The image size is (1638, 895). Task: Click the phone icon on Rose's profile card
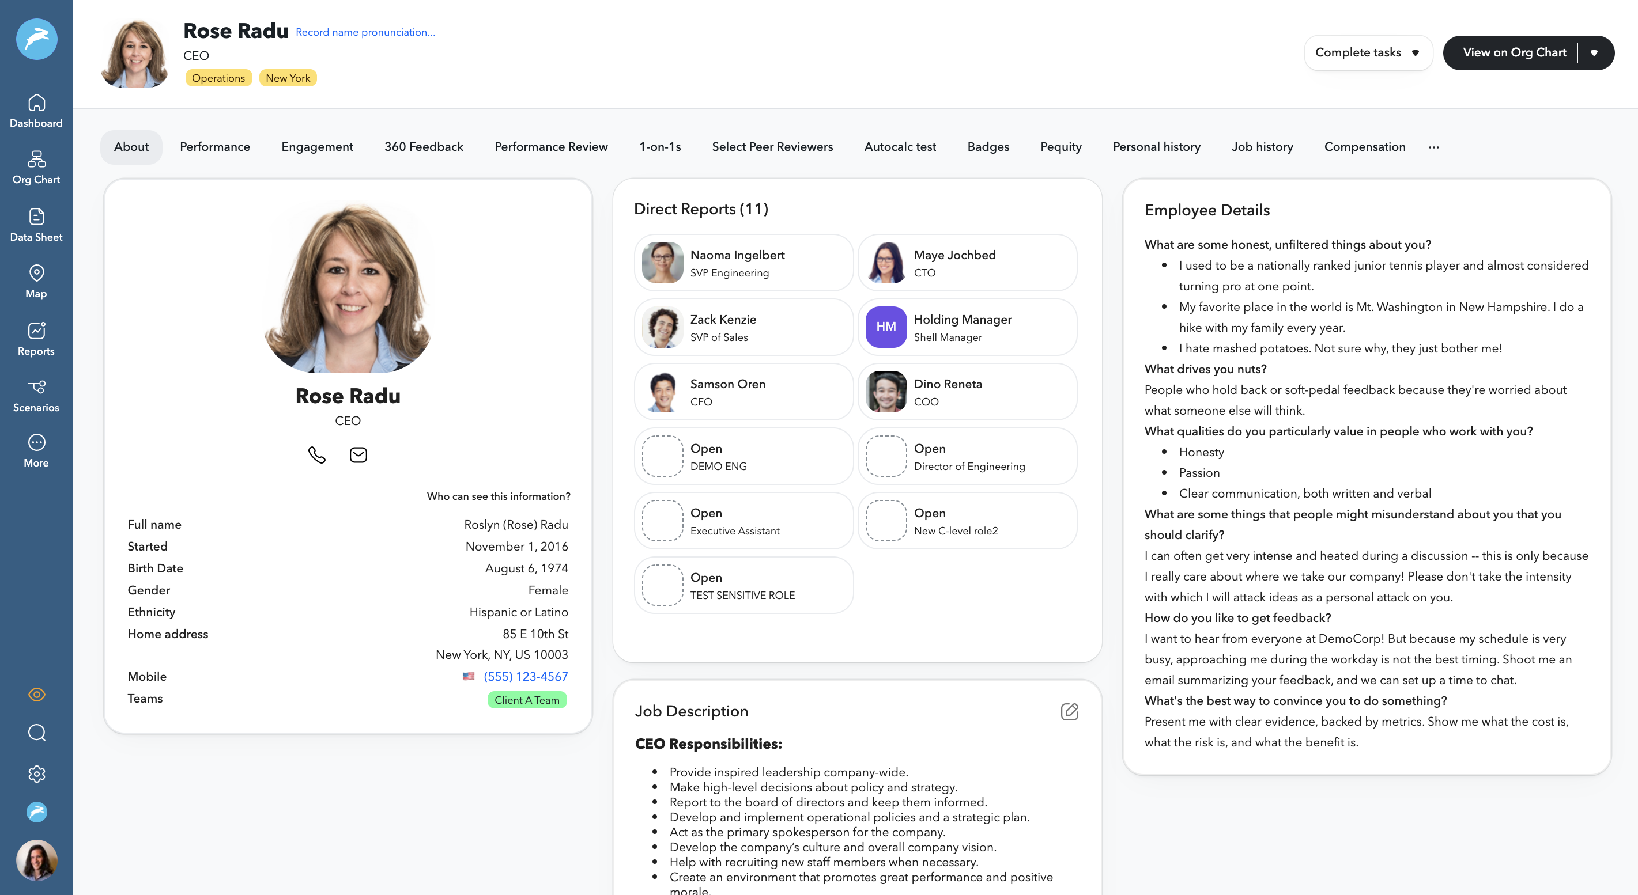click(x=316, y=454)
